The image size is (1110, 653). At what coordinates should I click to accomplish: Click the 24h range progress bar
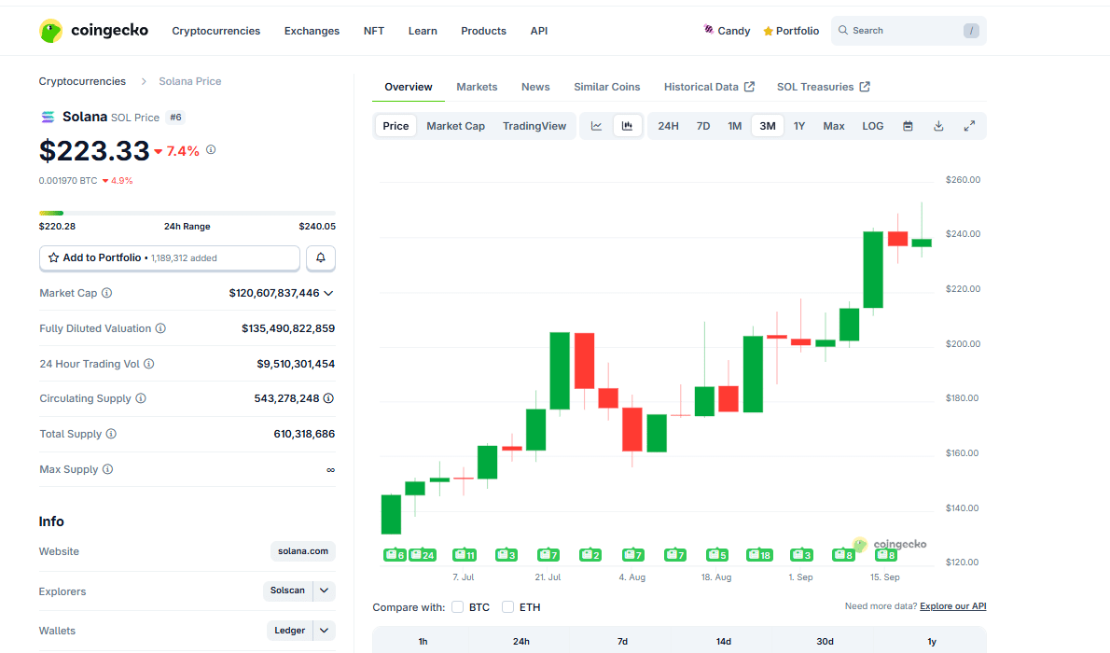[187, 213]
